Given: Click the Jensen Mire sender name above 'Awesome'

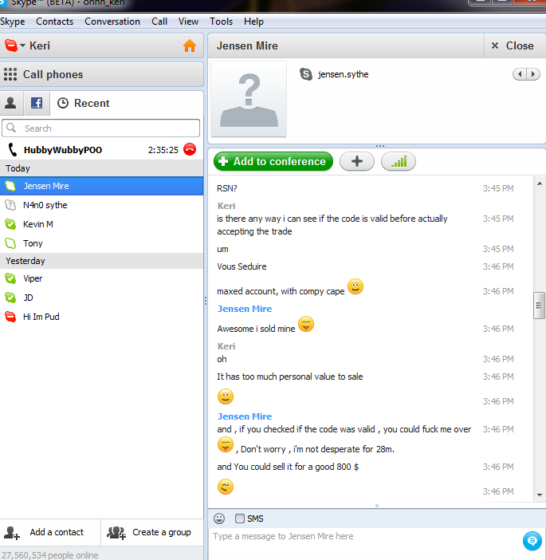Looking at the screenshot, I should pyautogui.click(x=245, y=309).
